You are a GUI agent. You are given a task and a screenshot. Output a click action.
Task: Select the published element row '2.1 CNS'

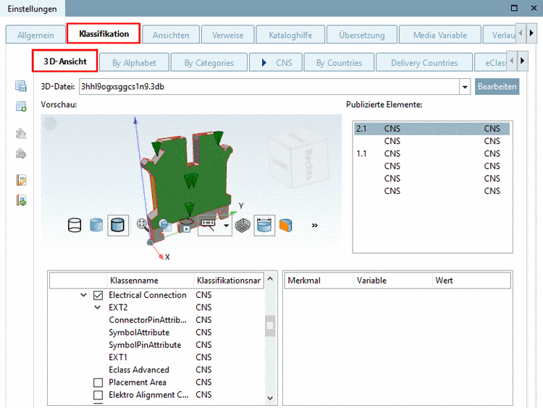pyautogui.click(x=432, y=129)
